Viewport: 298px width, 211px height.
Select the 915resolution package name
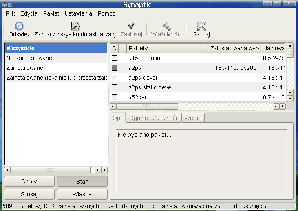(146, 58)
